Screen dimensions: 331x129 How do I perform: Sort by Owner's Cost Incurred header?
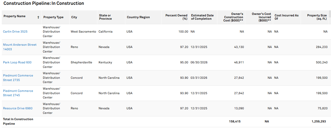261,17
